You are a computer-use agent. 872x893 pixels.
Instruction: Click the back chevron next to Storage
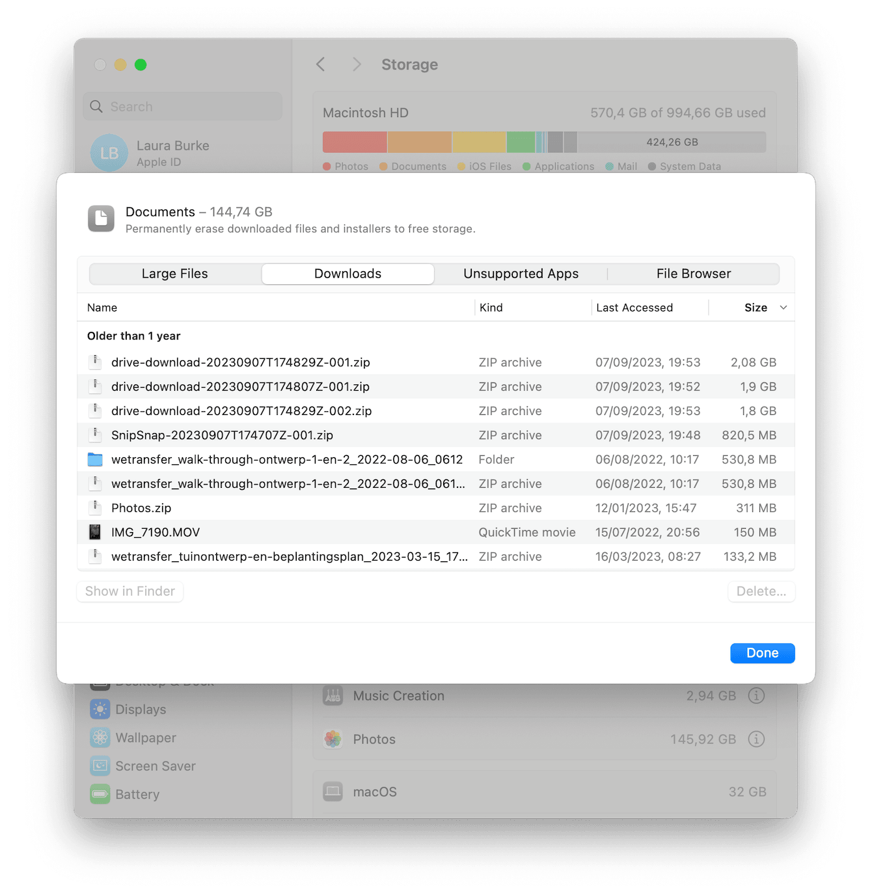320,64
